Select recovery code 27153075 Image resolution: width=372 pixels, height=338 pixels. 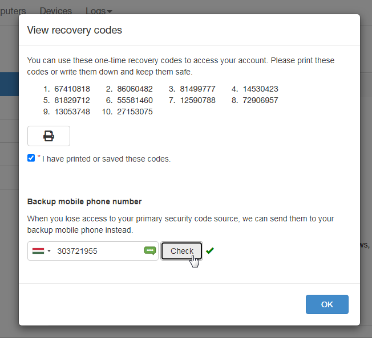click(x=135, y=112)
